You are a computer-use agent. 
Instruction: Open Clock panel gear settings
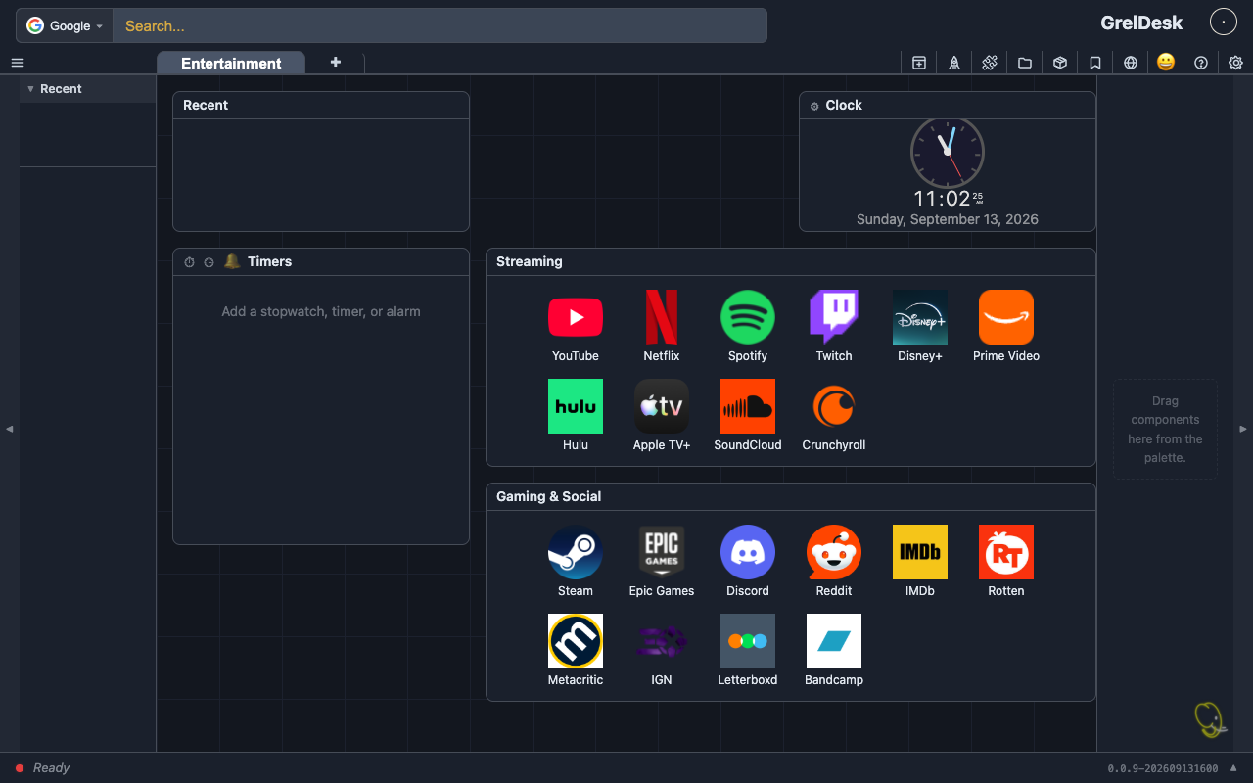click(x=814, y=106)
